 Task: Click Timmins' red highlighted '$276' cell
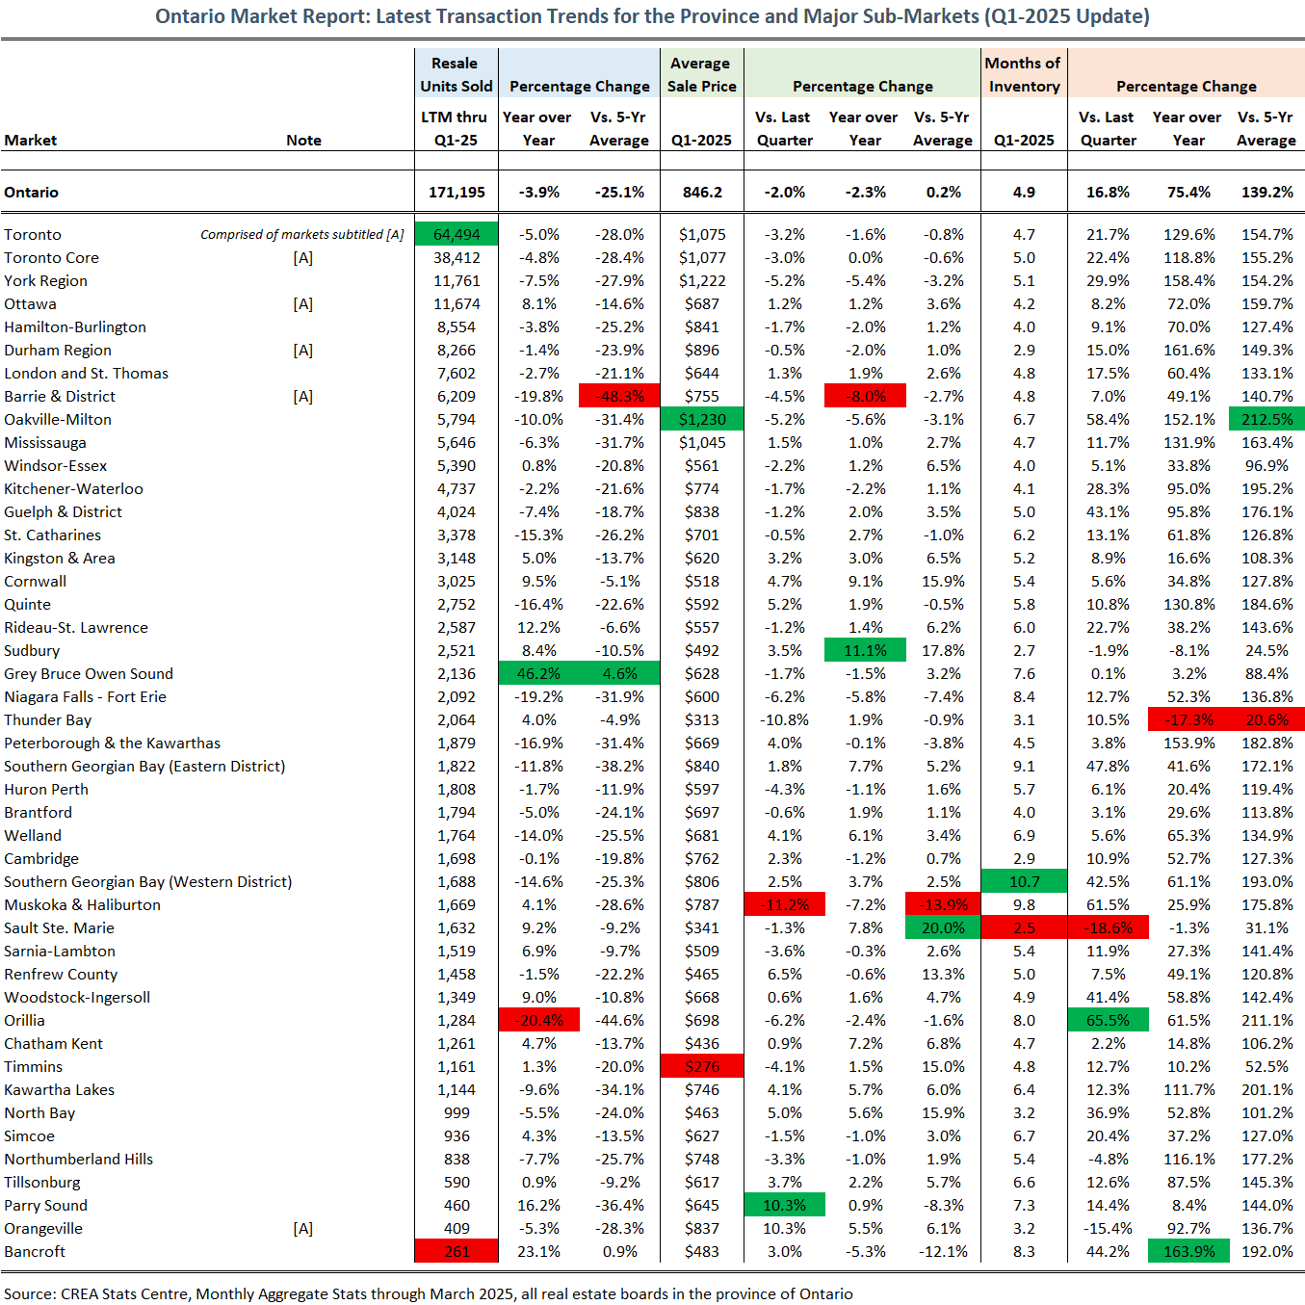(x=702, y=1066)
